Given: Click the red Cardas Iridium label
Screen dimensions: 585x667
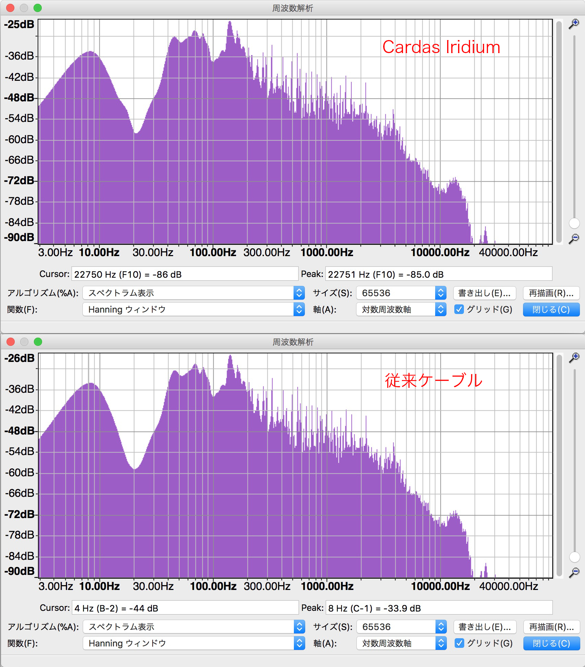Looking at the screenshot, I should pos(441,47).
